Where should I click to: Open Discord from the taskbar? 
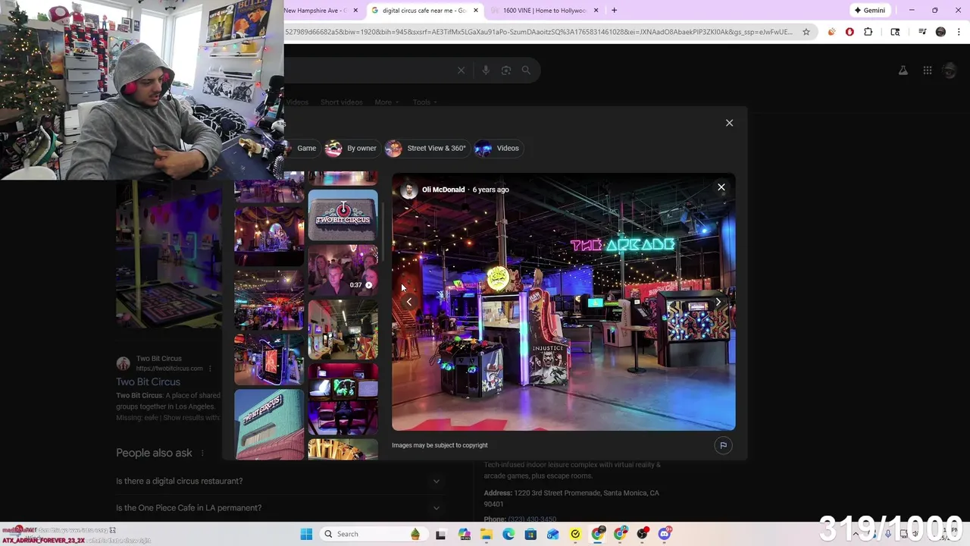pyautogui.click(x=665, y=534)
